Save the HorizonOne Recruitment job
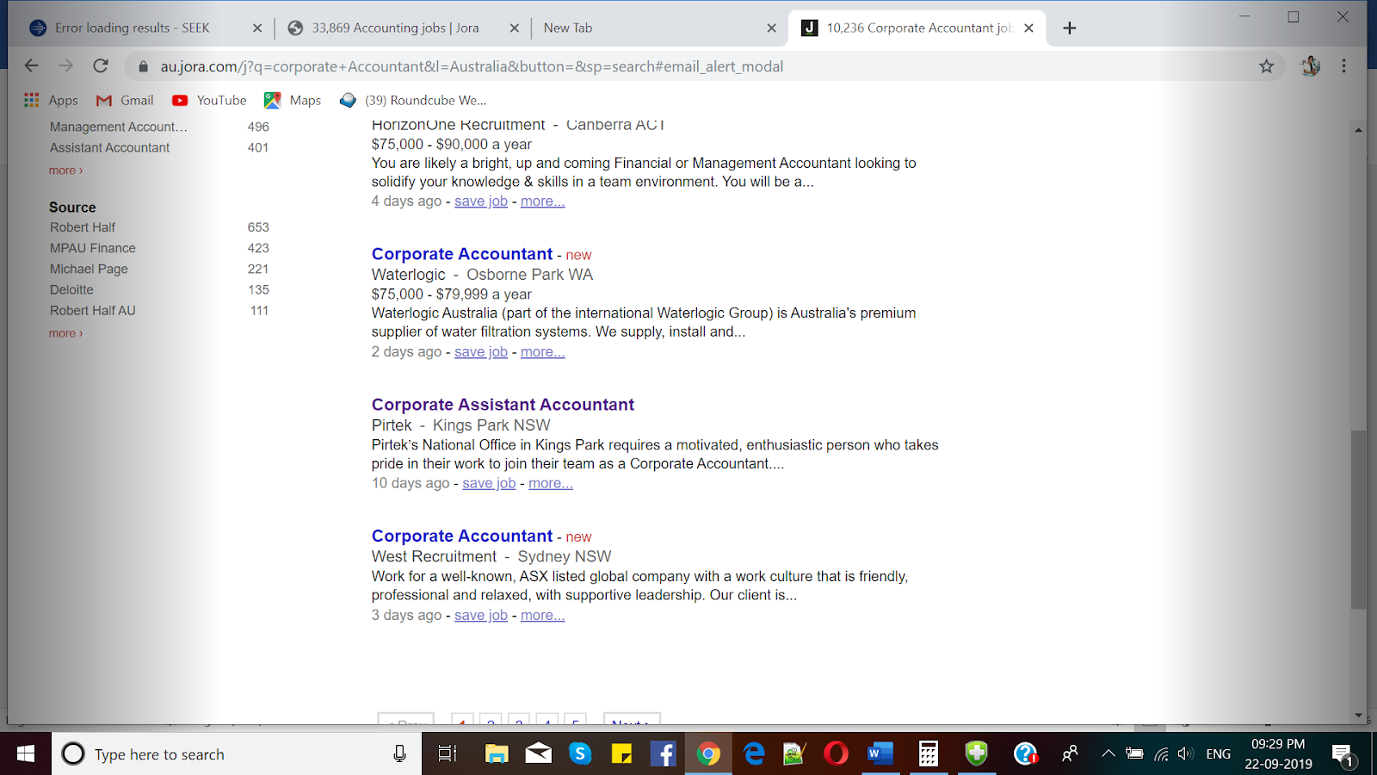The height and width of the screenshot is (775, 1377). pyautogui.click(x=481, y=201)
